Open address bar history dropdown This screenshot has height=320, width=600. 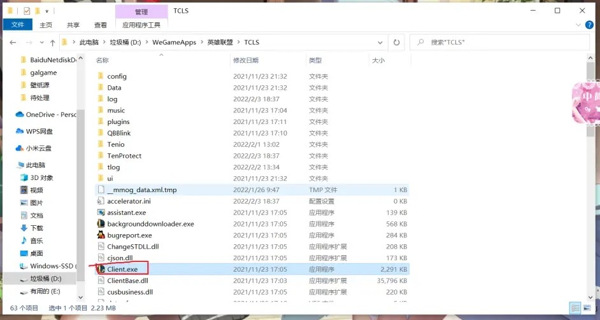click(380, 43)
